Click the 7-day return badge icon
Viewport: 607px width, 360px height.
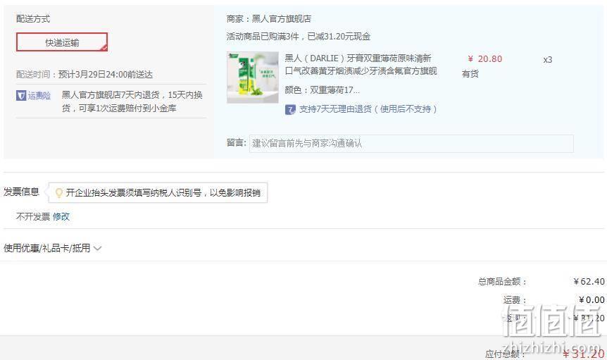(x=290, y=109)
